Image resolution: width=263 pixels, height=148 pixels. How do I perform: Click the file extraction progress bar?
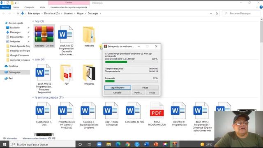point(131,62)
